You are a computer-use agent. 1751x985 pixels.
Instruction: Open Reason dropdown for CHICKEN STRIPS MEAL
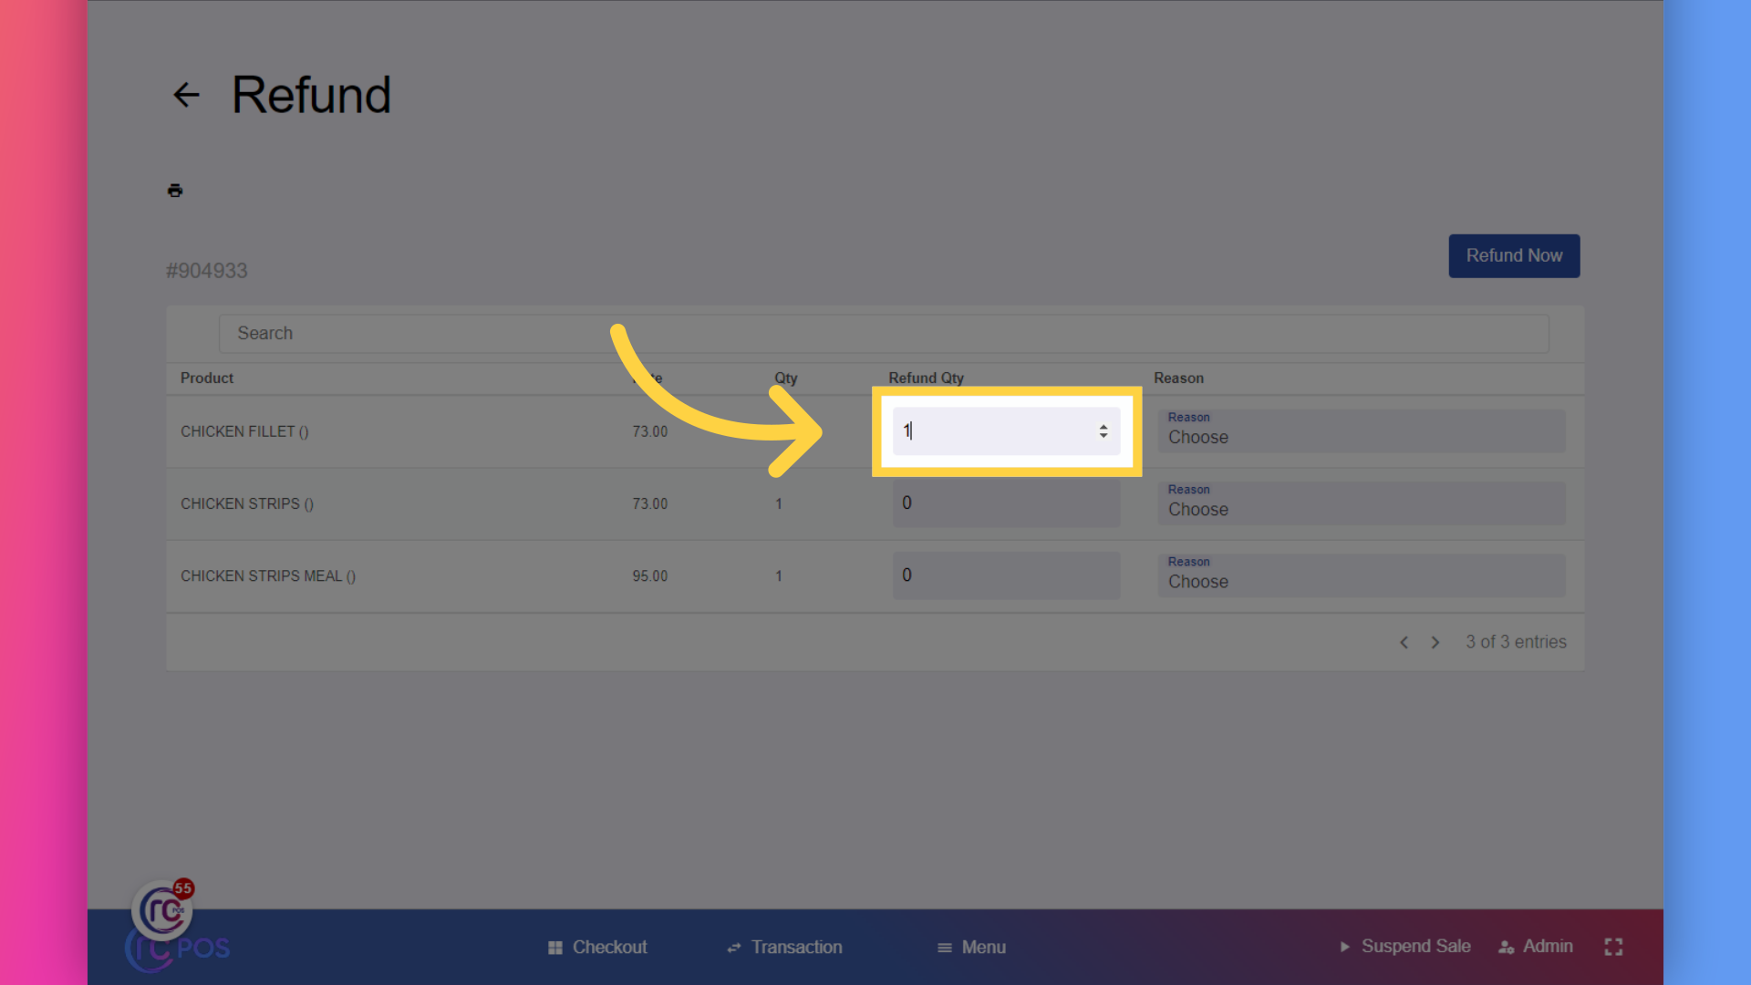[1362, 575]
